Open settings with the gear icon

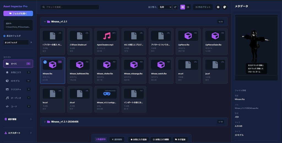coord(218,7)
